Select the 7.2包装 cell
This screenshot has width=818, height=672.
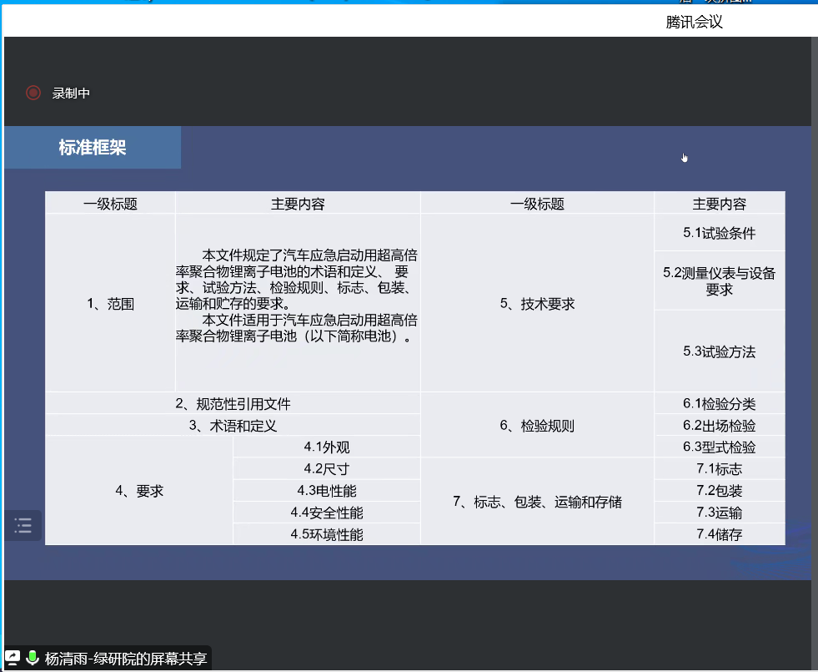point(719,491)
